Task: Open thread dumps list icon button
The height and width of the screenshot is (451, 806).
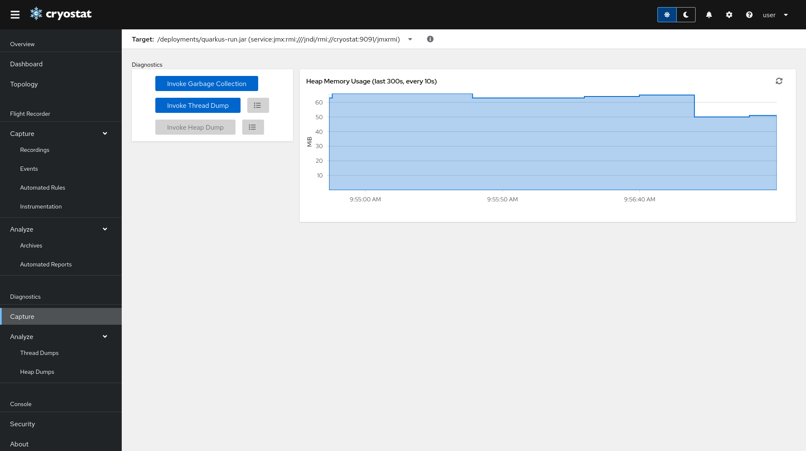Action: point(258,105)
